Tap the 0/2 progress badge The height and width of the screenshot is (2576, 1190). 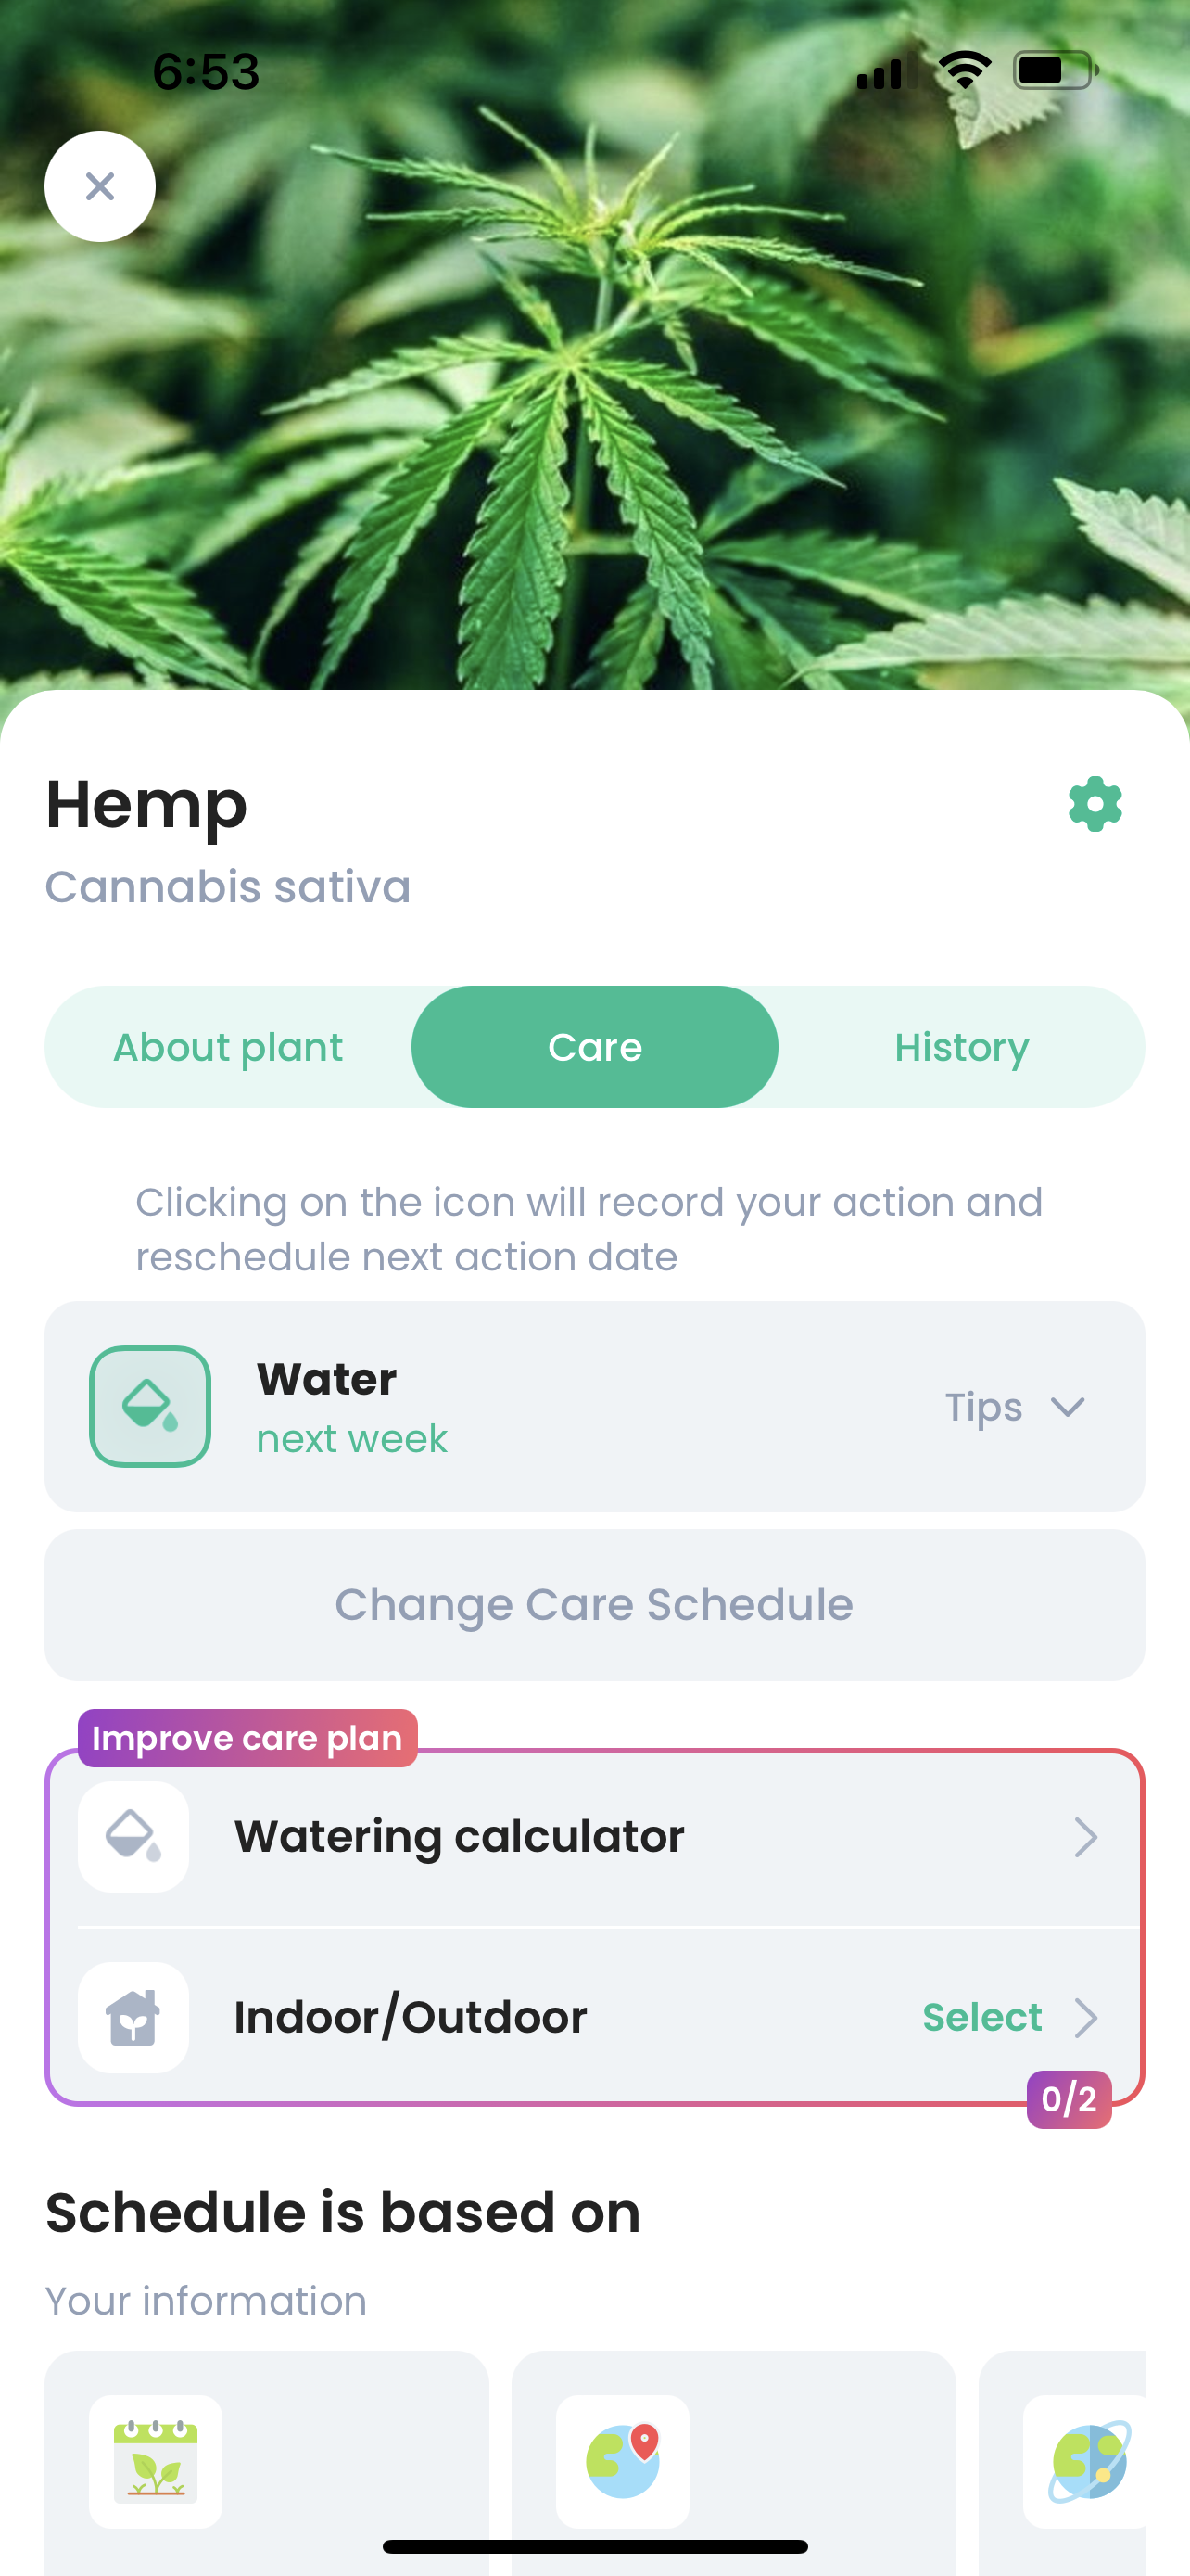pos(1068,2099)
